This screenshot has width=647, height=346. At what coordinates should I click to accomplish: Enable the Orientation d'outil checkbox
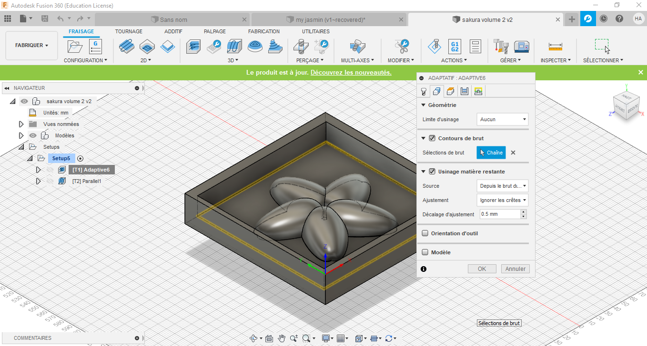tap(425, 233)
